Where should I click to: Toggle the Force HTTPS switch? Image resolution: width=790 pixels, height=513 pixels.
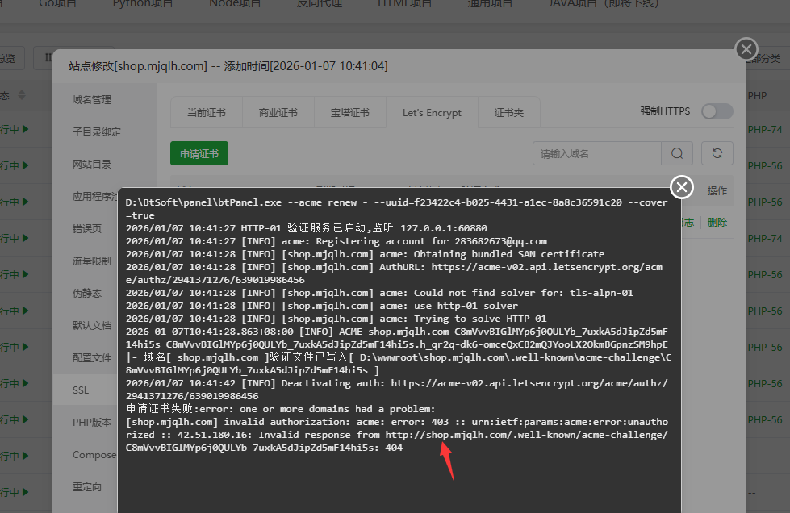point(717,111)
